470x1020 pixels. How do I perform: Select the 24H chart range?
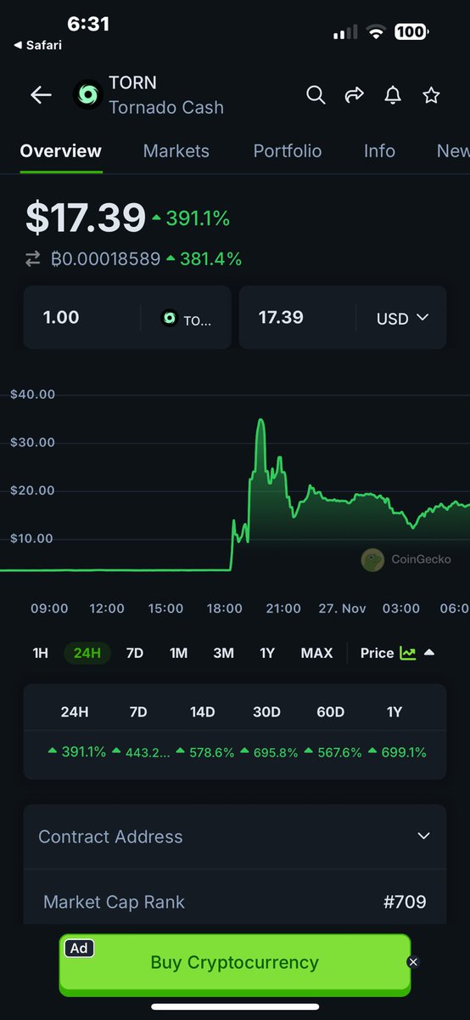pyautogui.click(x=87, y=653)
